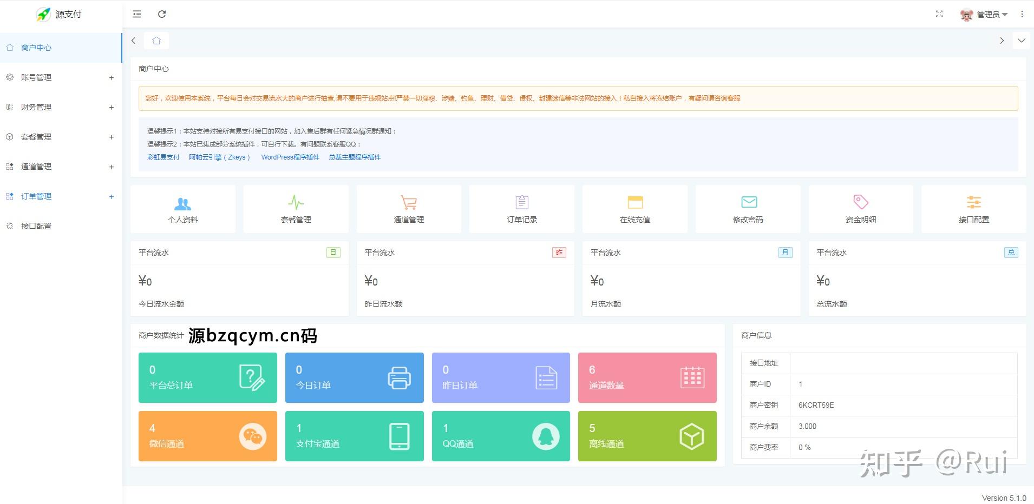
Task: Open 在线充值 card shortcut icon
Action: pos(635,202)
